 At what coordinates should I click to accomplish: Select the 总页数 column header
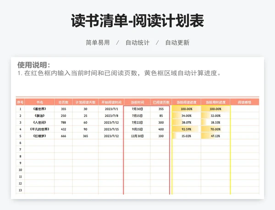(x=63, y=102)
